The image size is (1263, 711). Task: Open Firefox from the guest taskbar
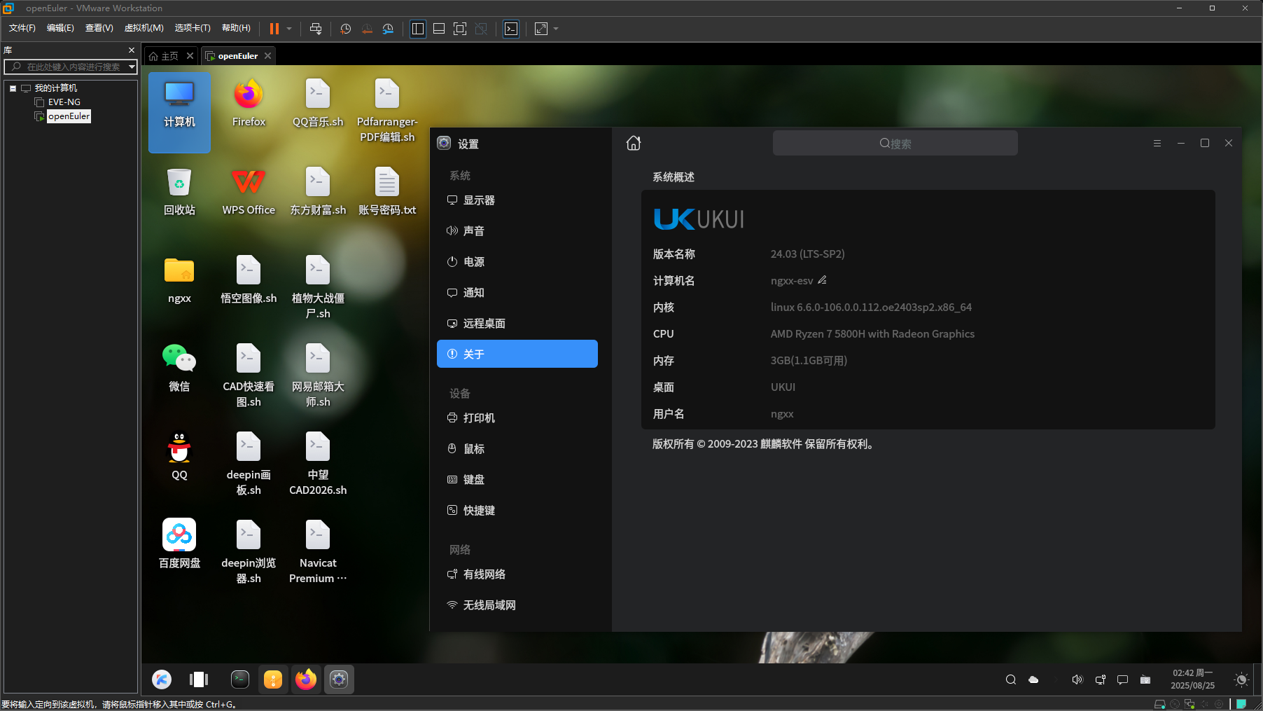(306, 679)
